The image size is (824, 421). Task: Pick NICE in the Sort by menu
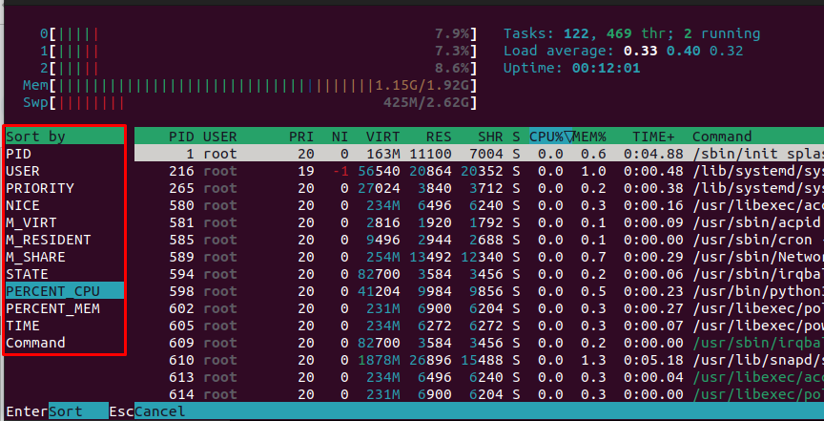point(23,205)
